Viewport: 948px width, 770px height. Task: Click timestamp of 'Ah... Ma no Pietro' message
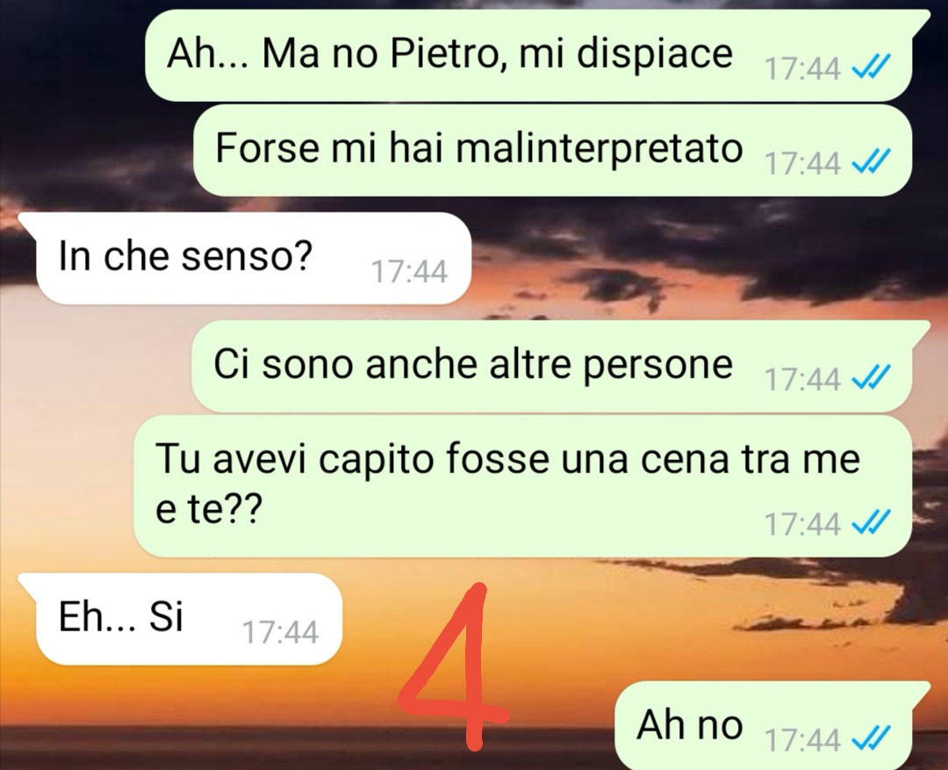click(x=803, y=68)
